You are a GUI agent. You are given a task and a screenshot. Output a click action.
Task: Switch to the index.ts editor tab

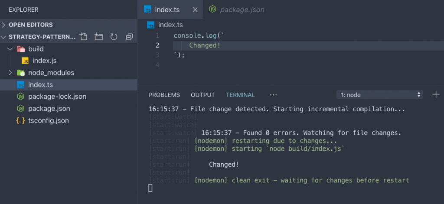click(170, 10)
